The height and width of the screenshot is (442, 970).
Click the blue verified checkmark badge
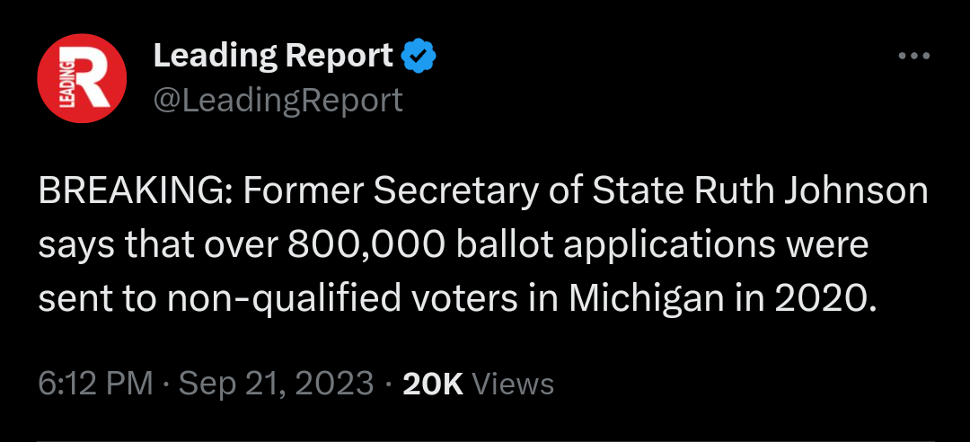point(418,57)
